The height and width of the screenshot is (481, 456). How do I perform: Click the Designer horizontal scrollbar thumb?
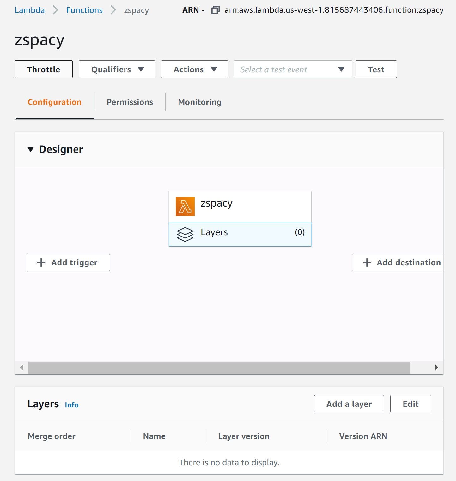point(219,368)
